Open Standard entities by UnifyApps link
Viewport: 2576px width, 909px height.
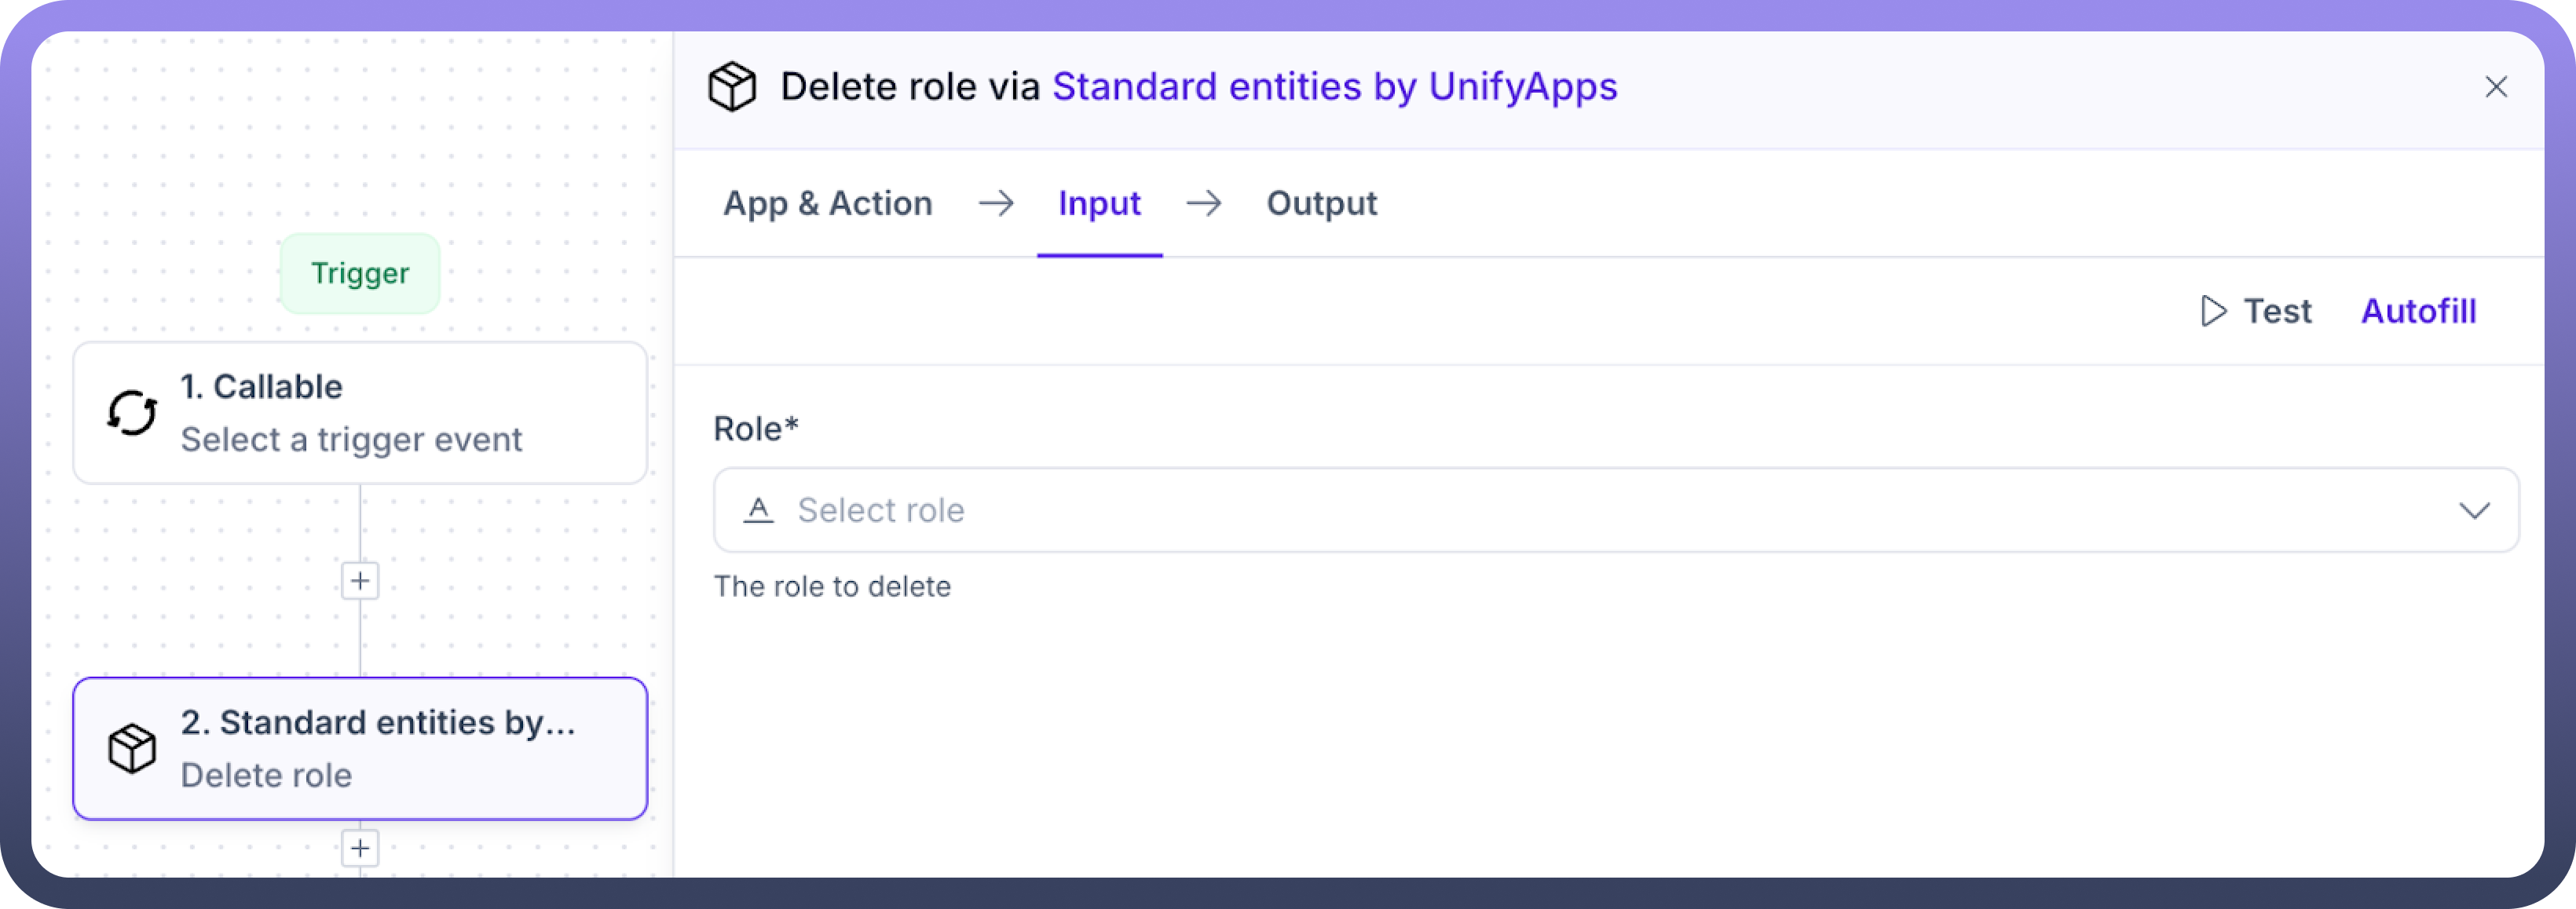click(1334, 87)
